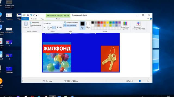Toggle underline Ч formatting
The height and width of the screenshot is (97, 174).
57,27
